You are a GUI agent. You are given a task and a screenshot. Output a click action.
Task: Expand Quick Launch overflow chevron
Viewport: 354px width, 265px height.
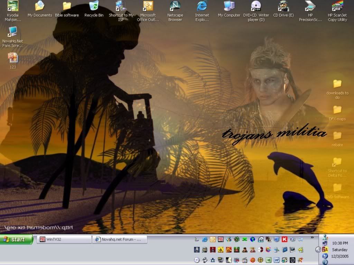pyautogui.click(x=312, y=237)
